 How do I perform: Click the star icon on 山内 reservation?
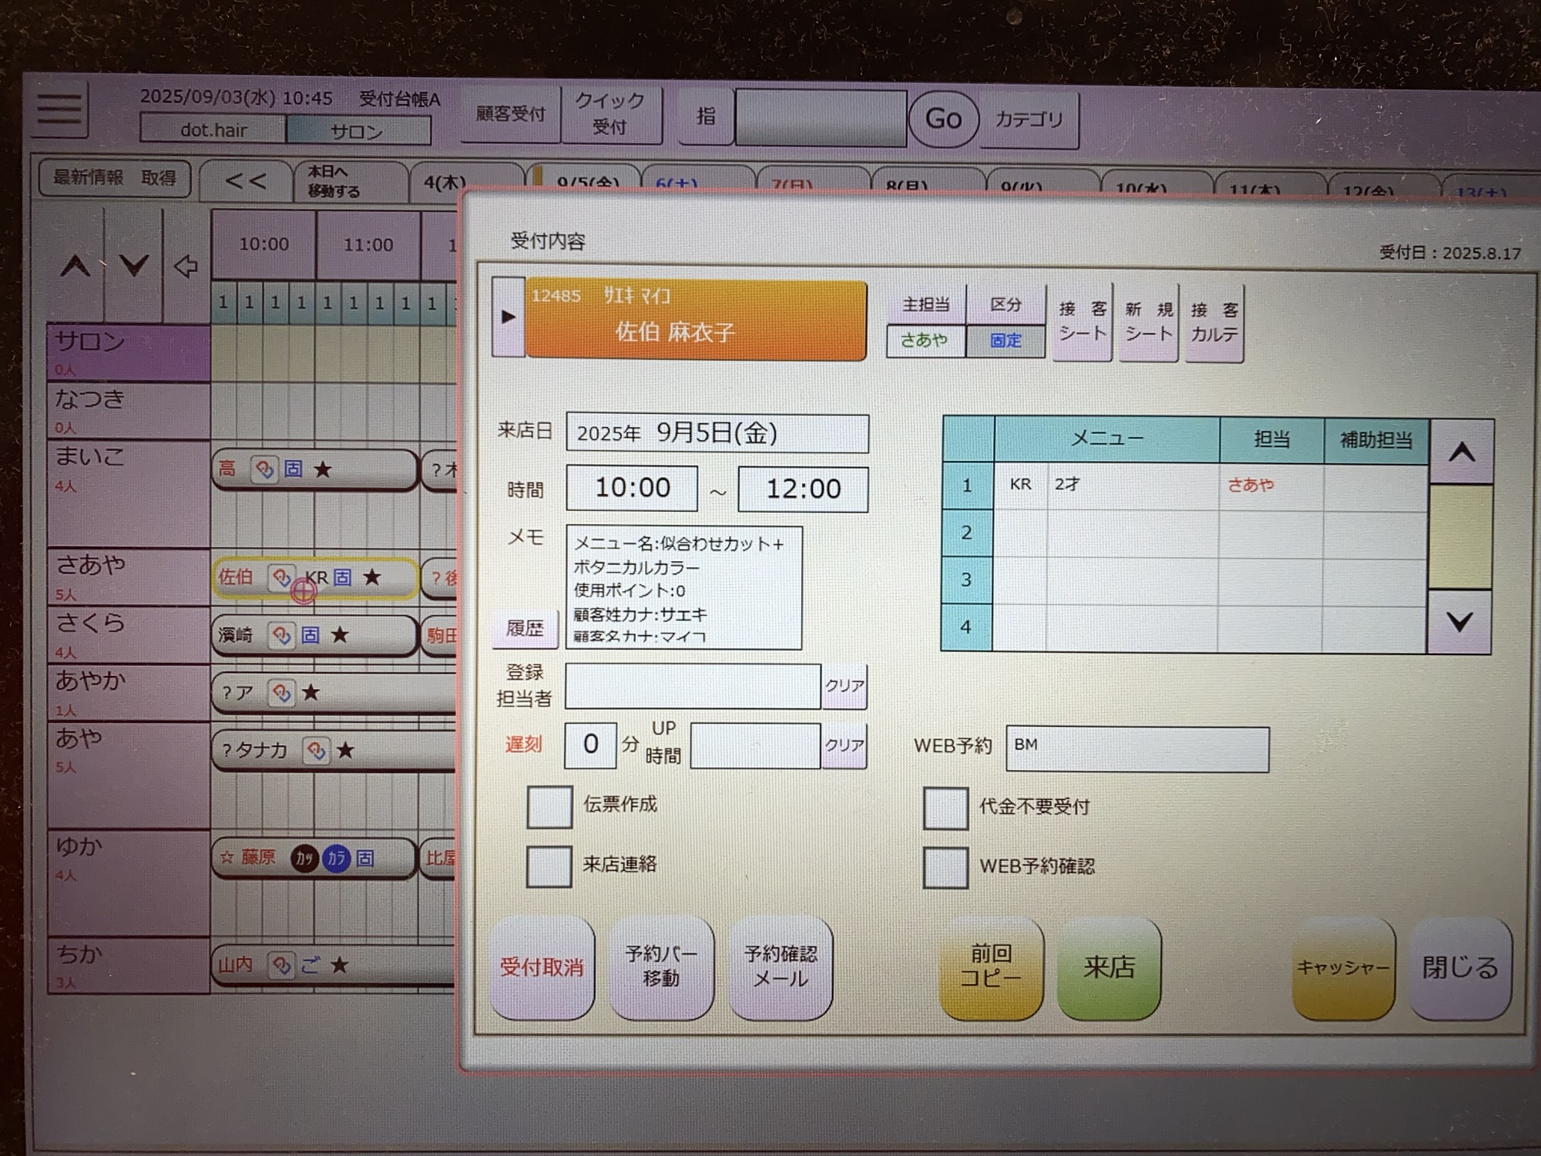340,965
